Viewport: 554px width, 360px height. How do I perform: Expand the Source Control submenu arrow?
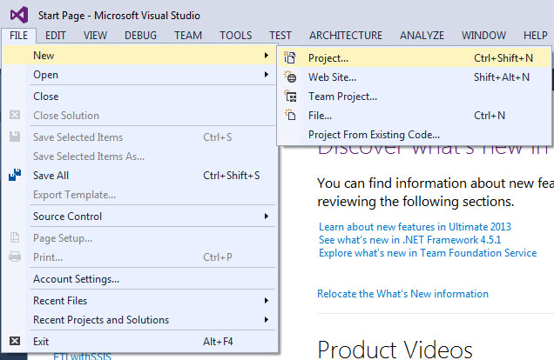pyautogui.click(x=266, y=217)
